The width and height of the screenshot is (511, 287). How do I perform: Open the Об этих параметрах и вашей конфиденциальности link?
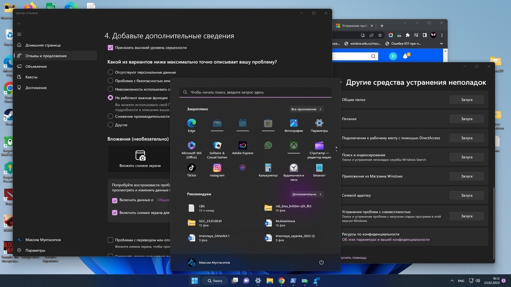click(386, 240)
